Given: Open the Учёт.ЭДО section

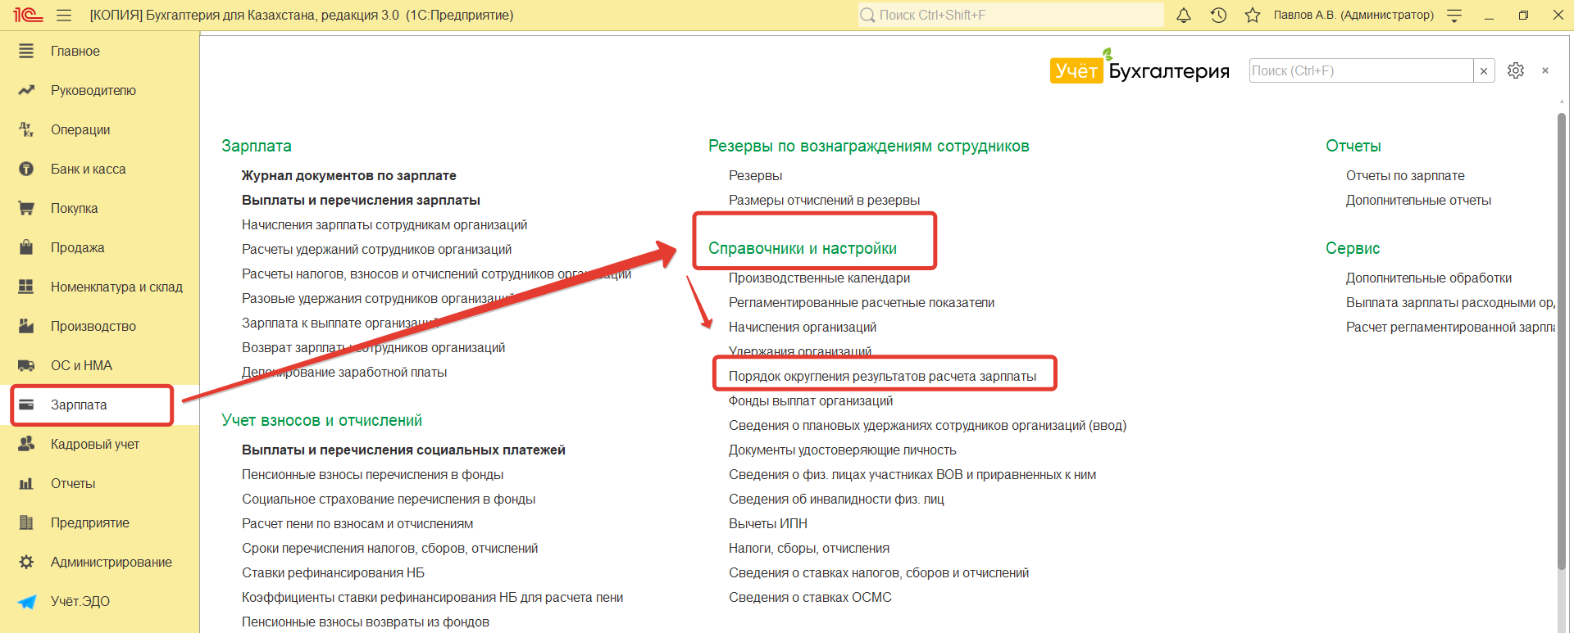Looking at the screenshot, I should [x=80, y=601].
